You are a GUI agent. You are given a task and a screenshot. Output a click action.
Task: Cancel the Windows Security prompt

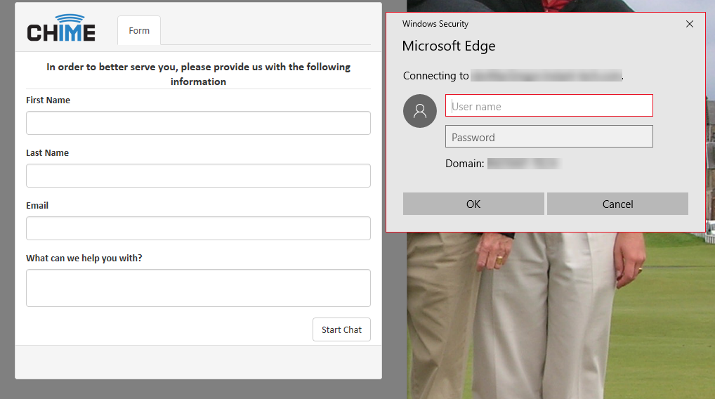(x=617, y=204)
